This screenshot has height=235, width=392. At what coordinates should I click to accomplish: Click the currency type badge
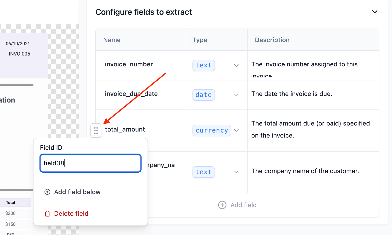212,131
